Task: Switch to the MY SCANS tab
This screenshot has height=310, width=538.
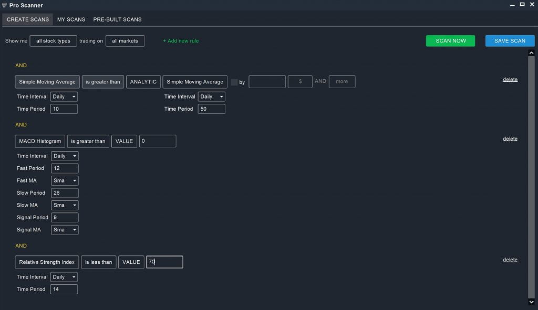Action: point(71,19)
